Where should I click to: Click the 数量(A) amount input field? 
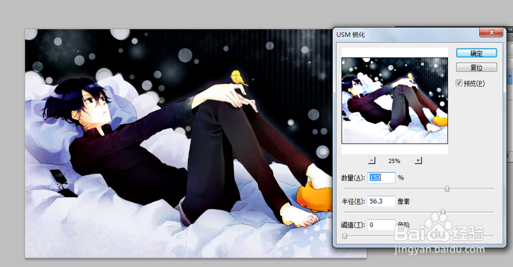pyautogui.click(x=381, y=178)
